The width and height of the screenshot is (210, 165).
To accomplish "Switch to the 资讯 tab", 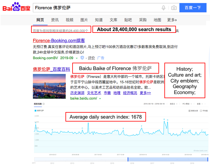I will tap(55, 20).
